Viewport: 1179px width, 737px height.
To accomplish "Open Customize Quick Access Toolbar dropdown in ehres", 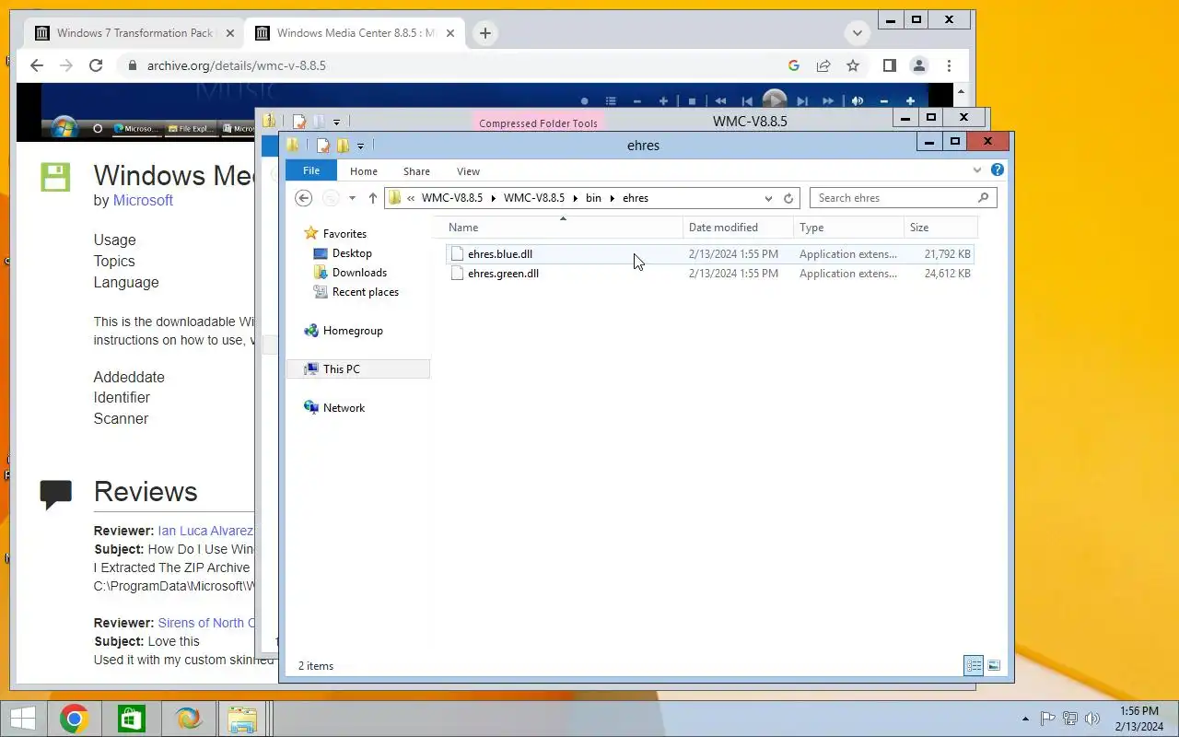I will point(360,146).
